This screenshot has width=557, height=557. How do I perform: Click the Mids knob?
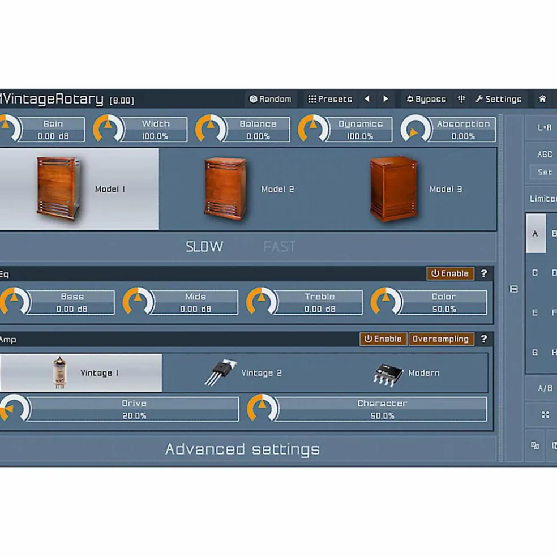[138, 301]
